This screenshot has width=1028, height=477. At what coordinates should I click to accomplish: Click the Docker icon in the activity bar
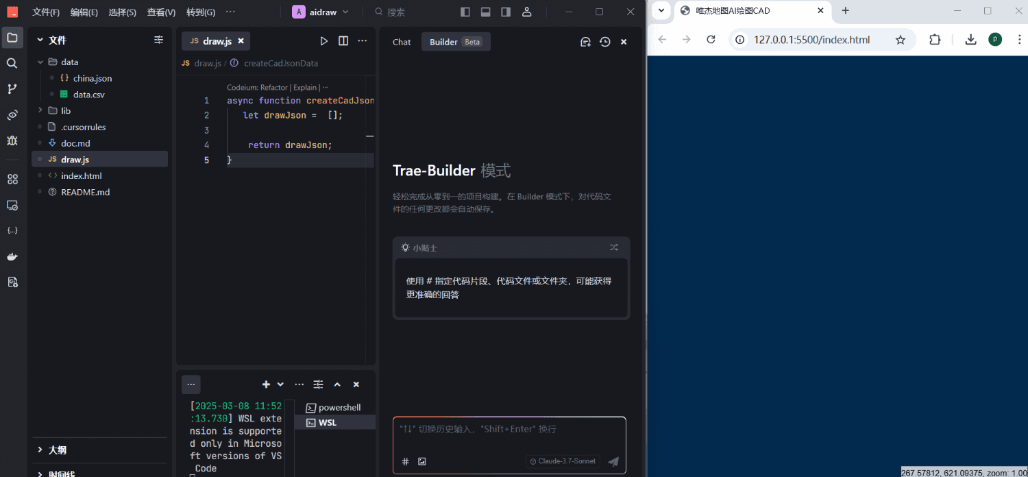12,256
